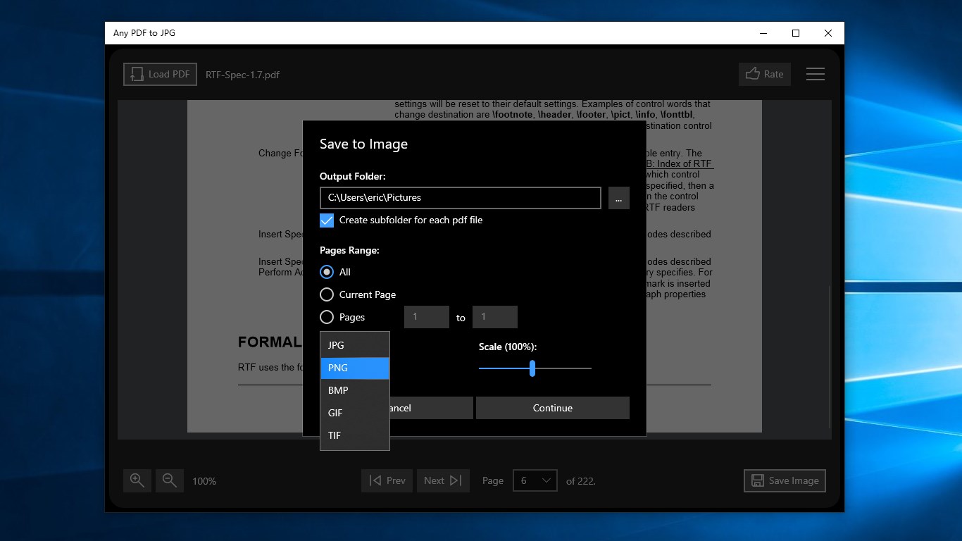Click the Save Image button
Image resolution: width=962 pixels, height=541 pixels.
click(785, 480)
